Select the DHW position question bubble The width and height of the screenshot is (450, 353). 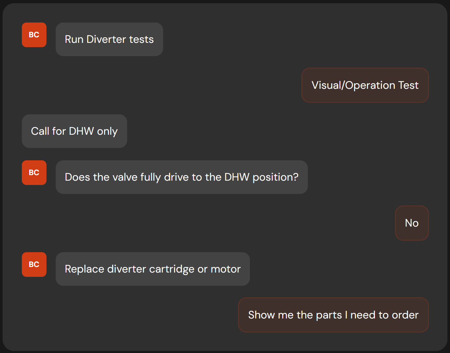(182, 177)
